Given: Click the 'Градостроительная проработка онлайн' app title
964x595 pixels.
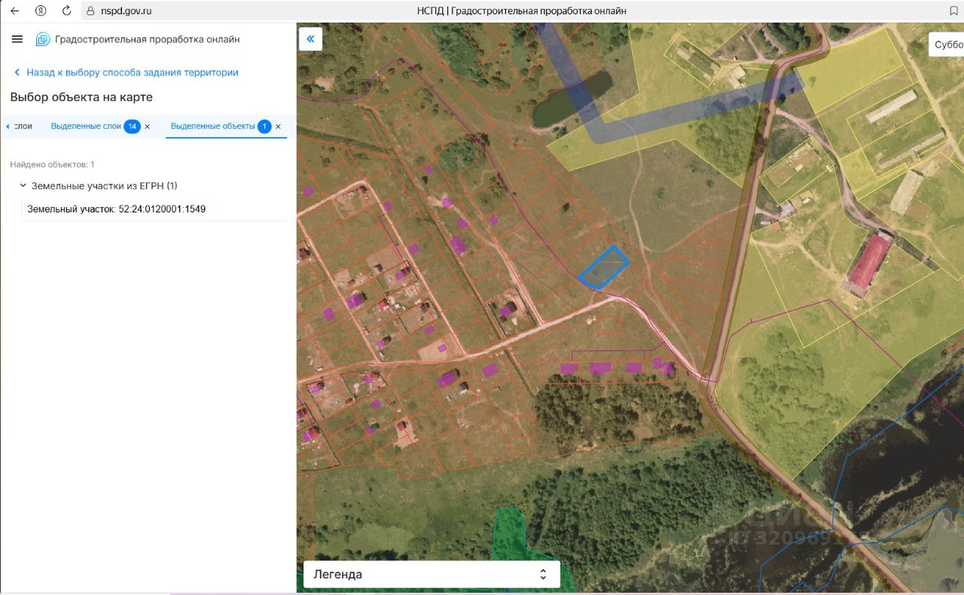Looking at the screenshot, I should click(x=148, y=39).
